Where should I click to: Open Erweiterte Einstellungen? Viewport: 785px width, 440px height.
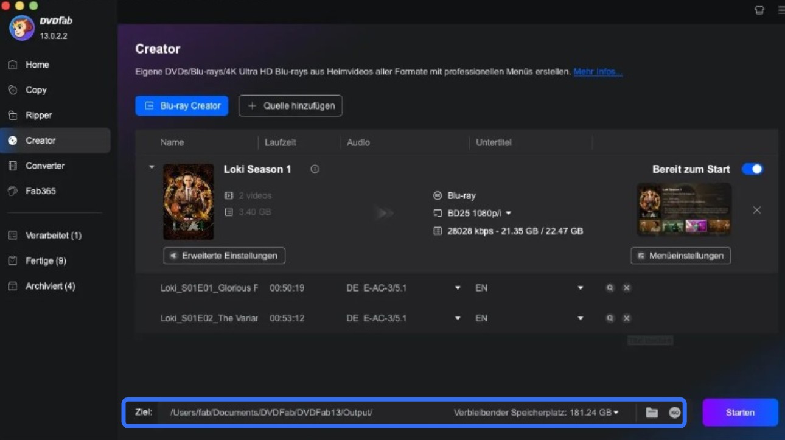pos(225,256)
